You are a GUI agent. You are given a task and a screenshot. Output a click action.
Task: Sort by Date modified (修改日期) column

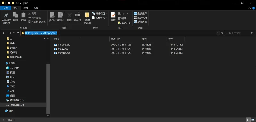(116, 39)
